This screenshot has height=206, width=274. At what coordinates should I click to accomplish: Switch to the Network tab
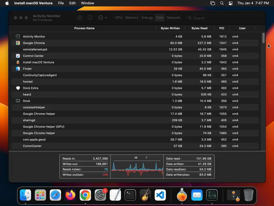[173, 18]
